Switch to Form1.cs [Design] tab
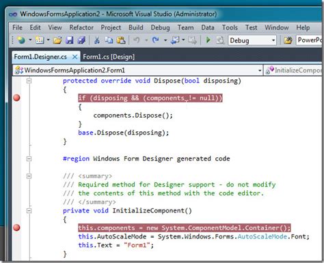 pos(109,57)
